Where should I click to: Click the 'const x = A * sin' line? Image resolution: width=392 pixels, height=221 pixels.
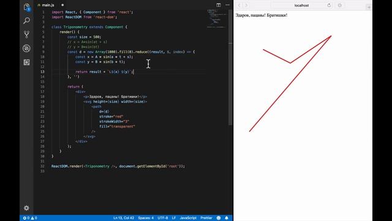104,57
